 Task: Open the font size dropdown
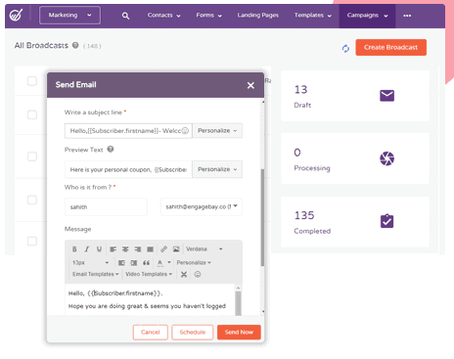[x=90, y=263]
